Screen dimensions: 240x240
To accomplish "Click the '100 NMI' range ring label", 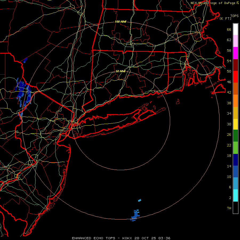I will point(121,22).
